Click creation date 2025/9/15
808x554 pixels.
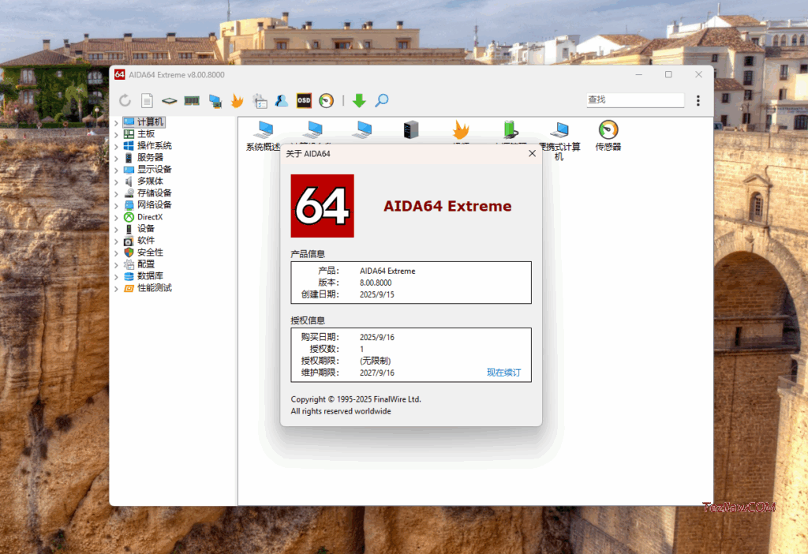tap(376, 295)
